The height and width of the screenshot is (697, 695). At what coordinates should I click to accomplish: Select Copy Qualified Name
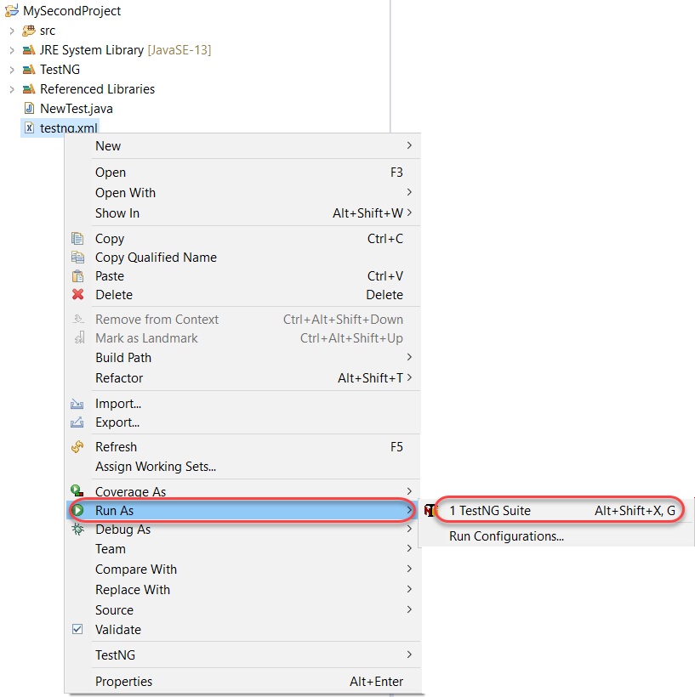coord(243,258)
